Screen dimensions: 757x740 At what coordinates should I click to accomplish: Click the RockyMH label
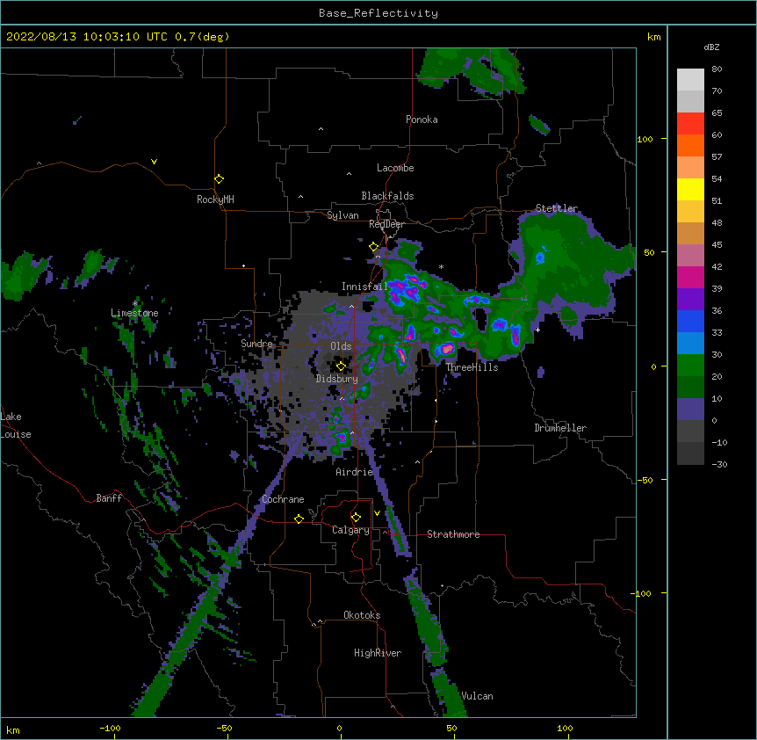(215, 200)
